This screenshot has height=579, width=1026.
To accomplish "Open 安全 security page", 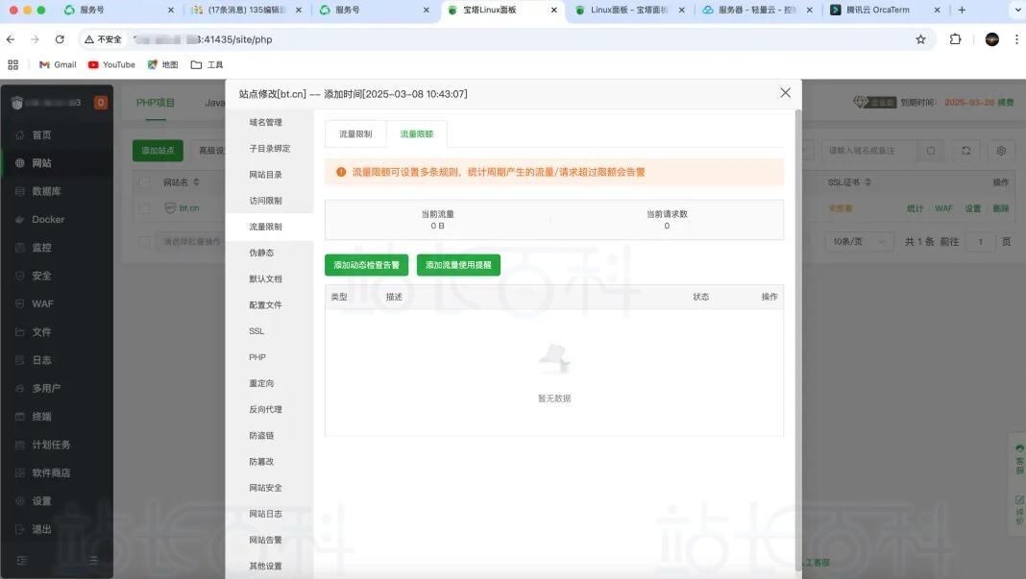I will (42, 276).
